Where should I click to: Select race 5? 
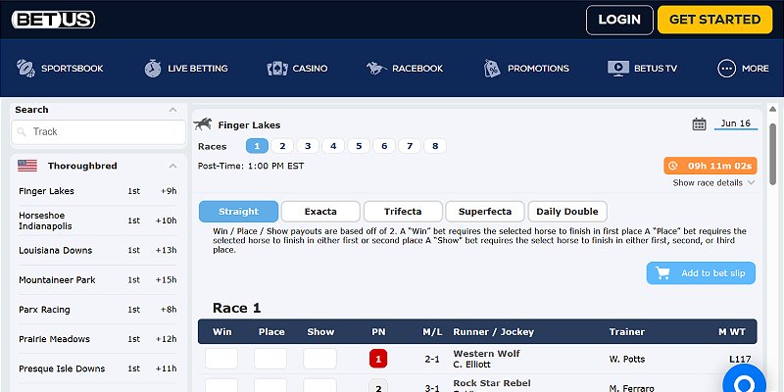pyautogui.click(x=359, y=146)
